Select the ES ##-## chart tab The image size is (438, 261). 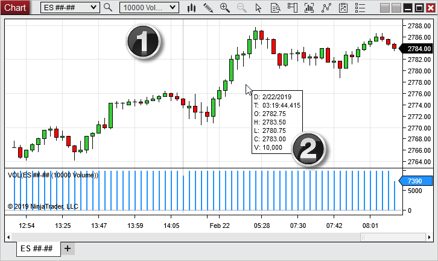37,248
